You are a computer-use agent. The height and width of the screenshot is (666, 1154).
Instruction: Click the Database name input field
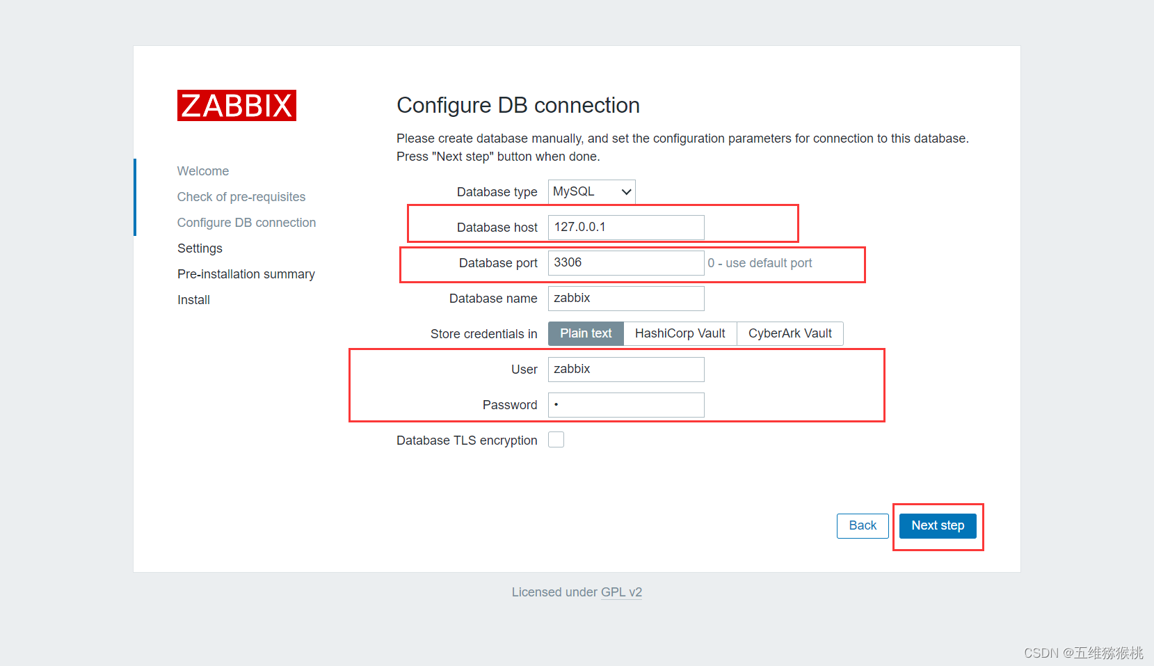(x=626, y=299)
